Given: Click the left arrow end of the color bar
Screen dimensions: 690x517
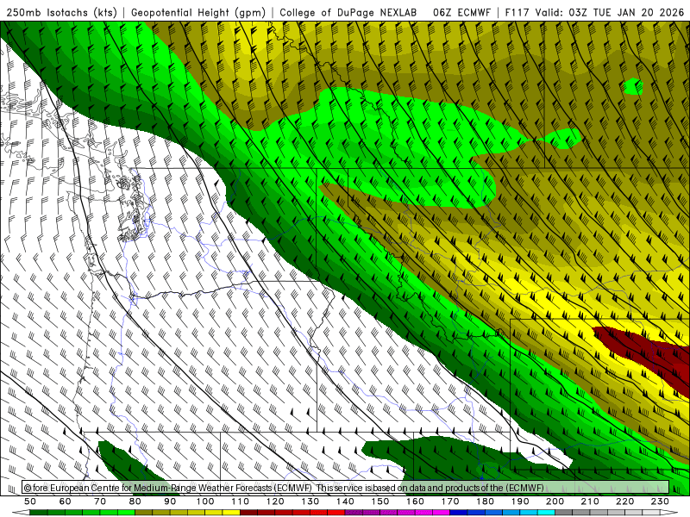Looking at the screenshot, I should tap(20, 513).
